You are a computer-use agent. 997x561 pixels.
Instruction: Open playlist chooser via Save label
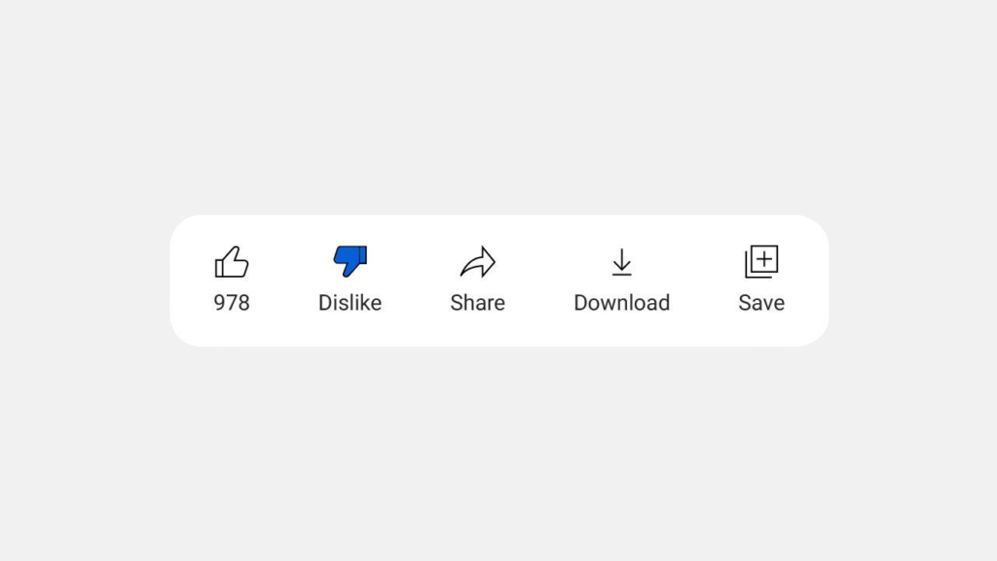pyautogui.click(x=761, y=303)
